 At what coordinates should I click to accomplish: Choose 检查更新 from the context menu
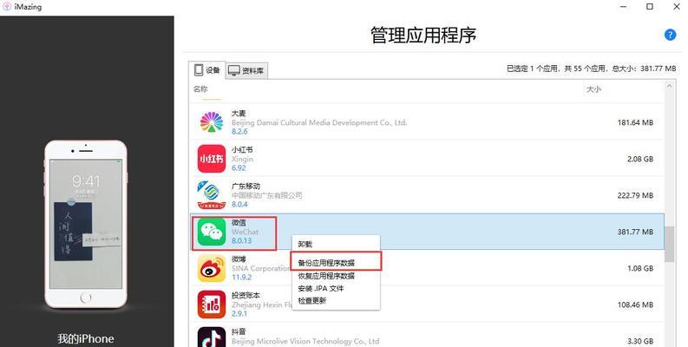click(312, 300)
